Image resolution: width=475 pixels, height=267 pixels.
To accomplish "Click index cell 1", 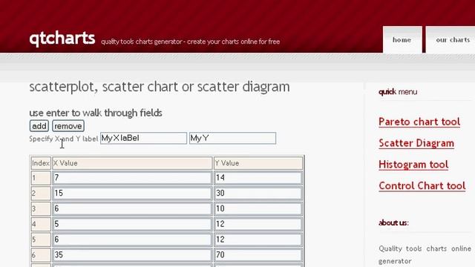I will click(41, 178).
